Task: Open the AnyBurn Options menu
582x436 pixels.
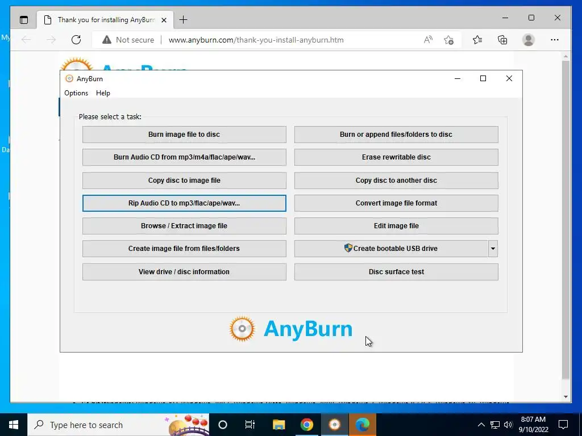Action: click(x=76, y=93)
